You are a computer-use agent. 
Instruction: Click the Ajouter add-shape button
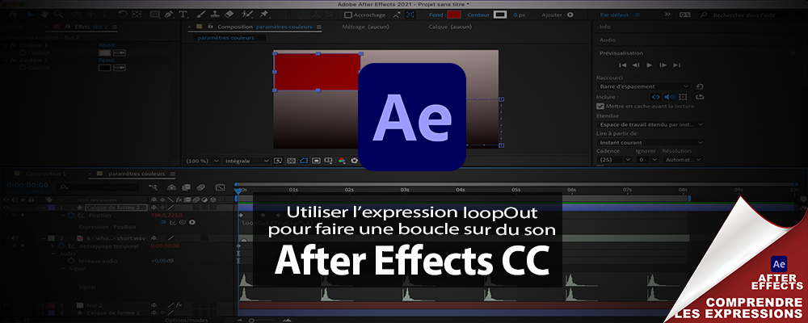coord(570,15)
